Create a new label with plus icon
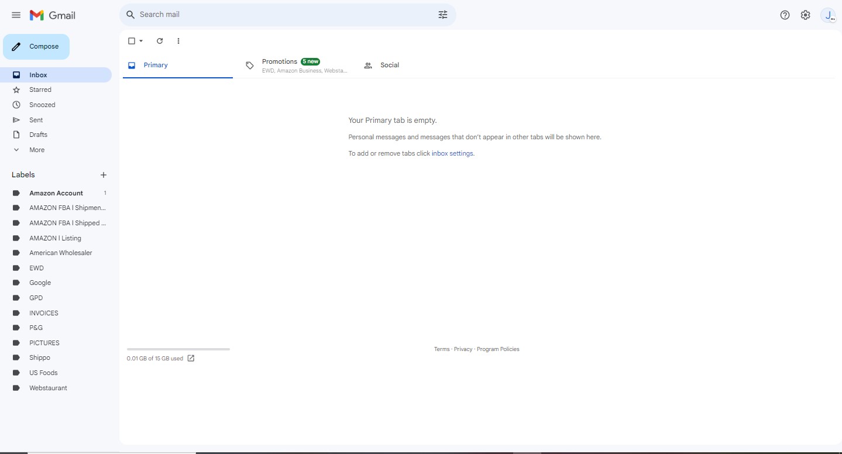 (104, 175)
